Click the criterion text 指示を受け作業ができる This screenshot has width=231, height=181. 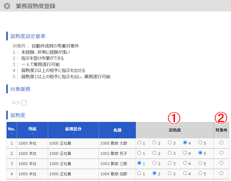click(x=42, y=58)
